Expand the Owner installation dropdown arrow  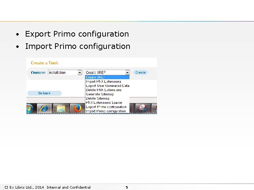pyautogui.click(x=80, y=72)
